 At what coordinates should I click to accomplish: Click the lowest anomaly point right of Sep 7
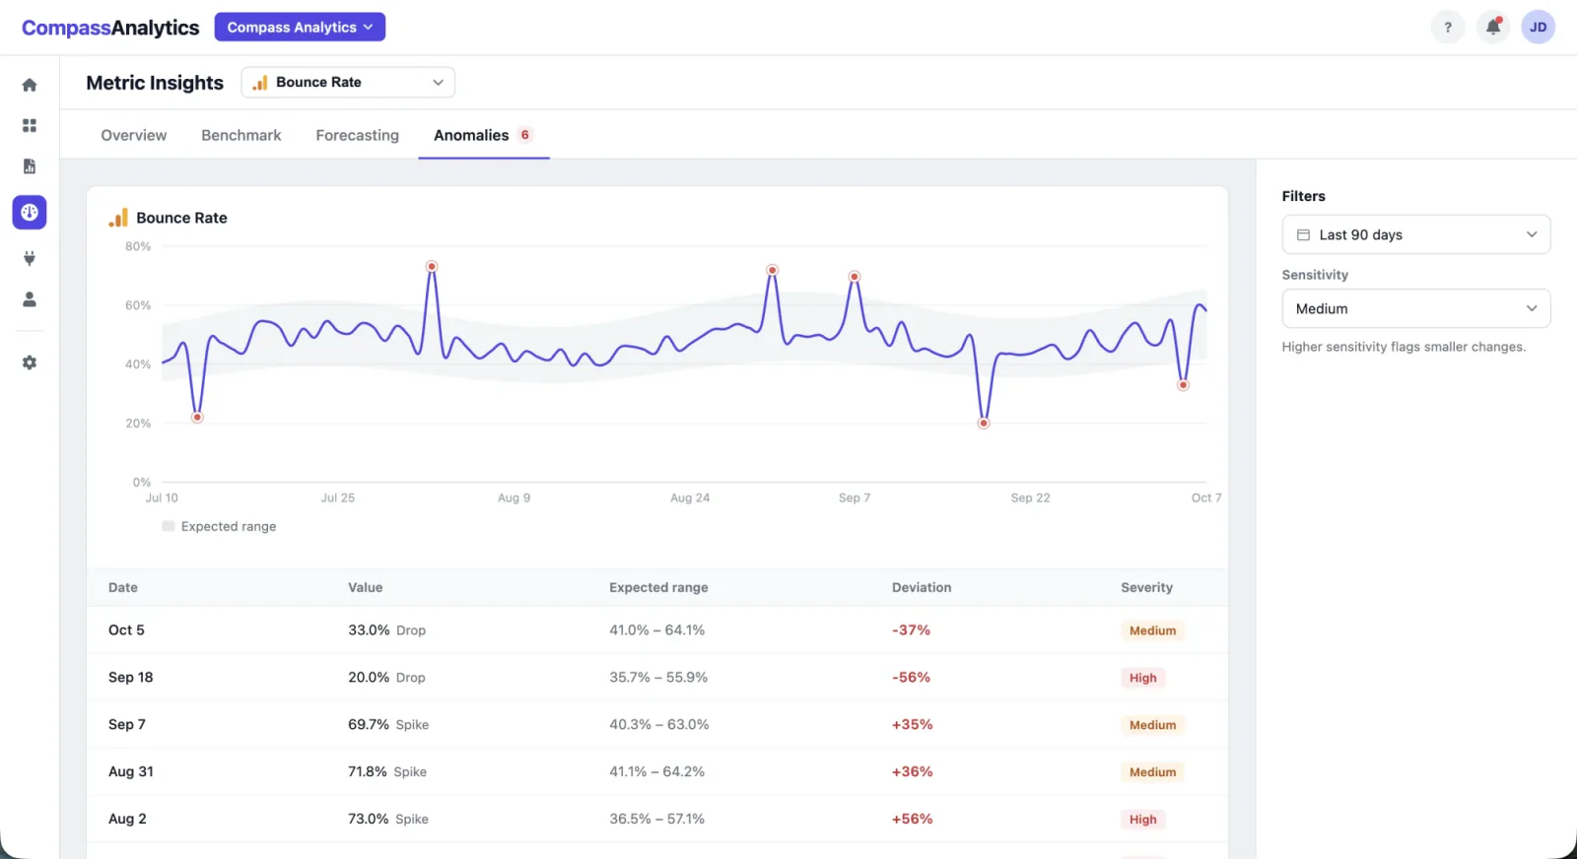click(x=984, y=424)
